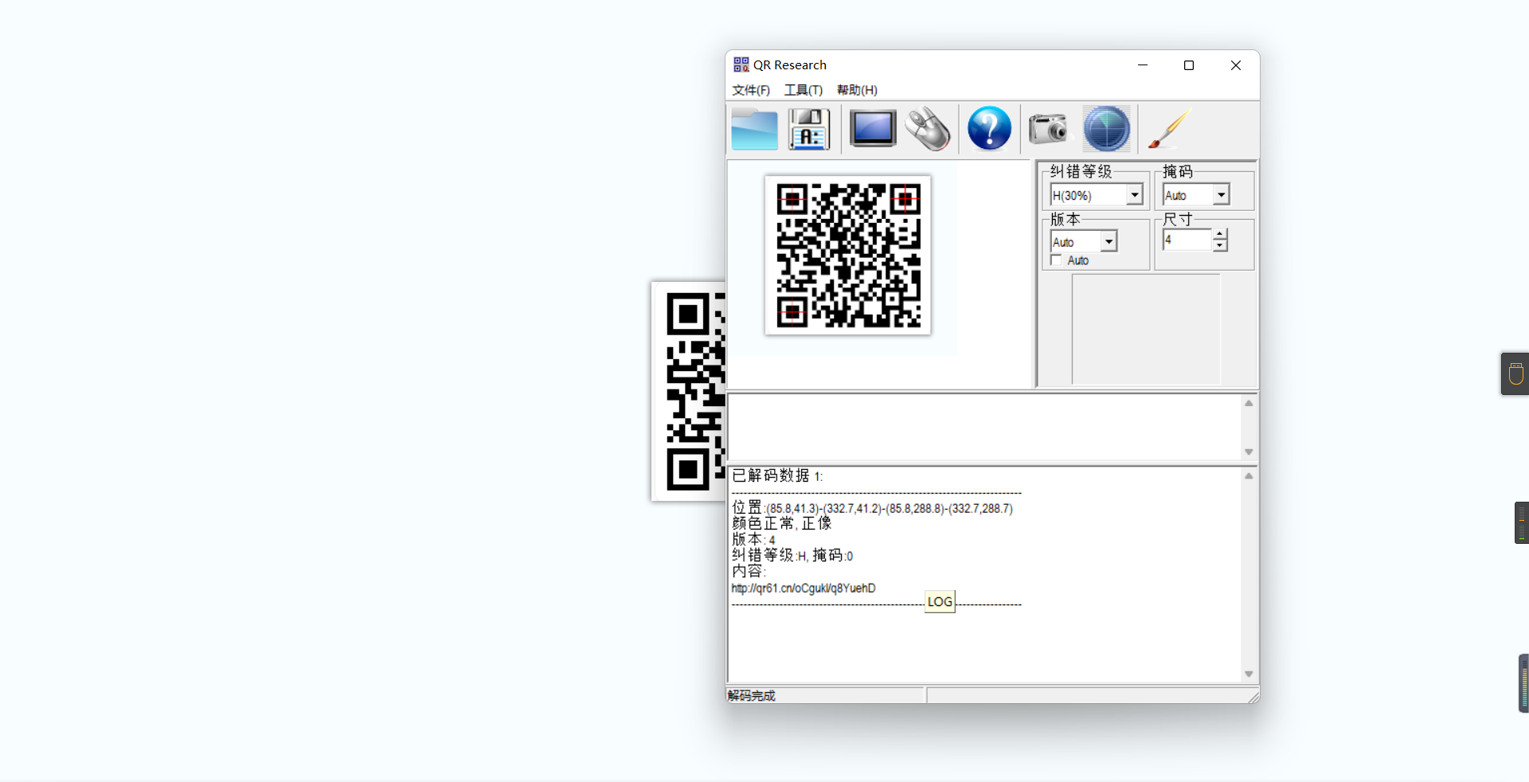Maximize the QR Research window
The height and width of the screenshot is (782, 1529).
(x=1189, y=65)
